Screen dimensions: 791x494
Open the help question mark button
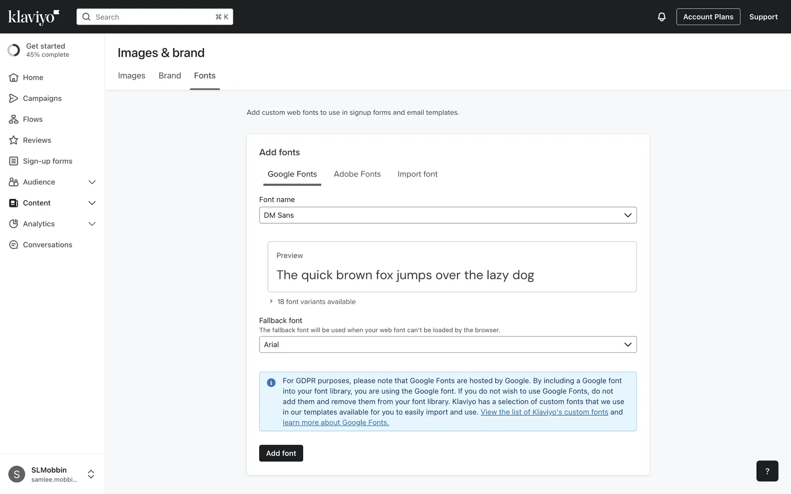pyautogui.click(x=767, y=471)
